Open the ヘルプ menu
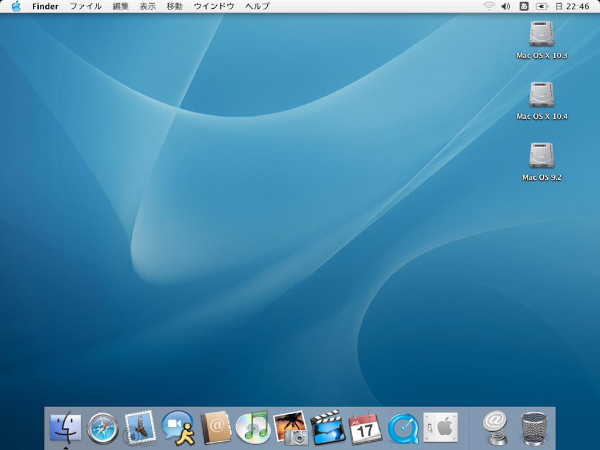 [x=258, y=6]
